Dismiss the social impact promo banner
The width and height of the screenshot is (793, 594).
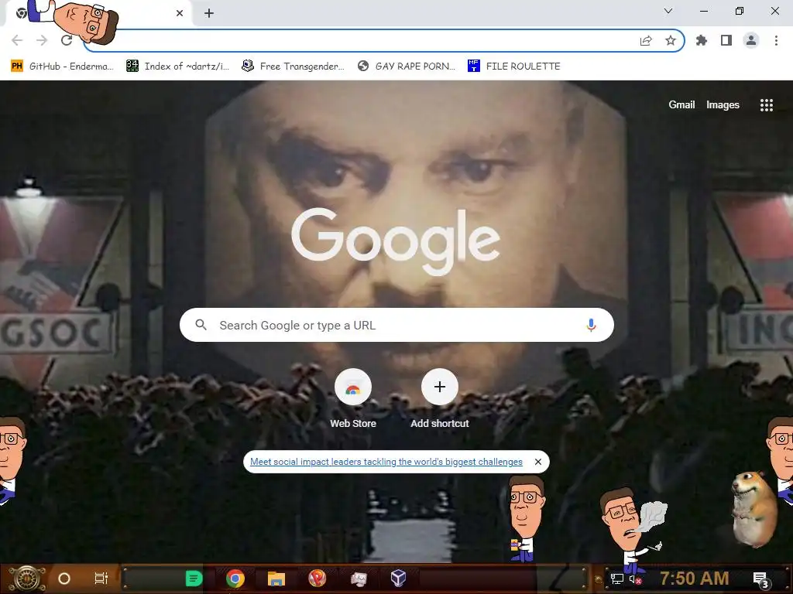pos(538,462)
